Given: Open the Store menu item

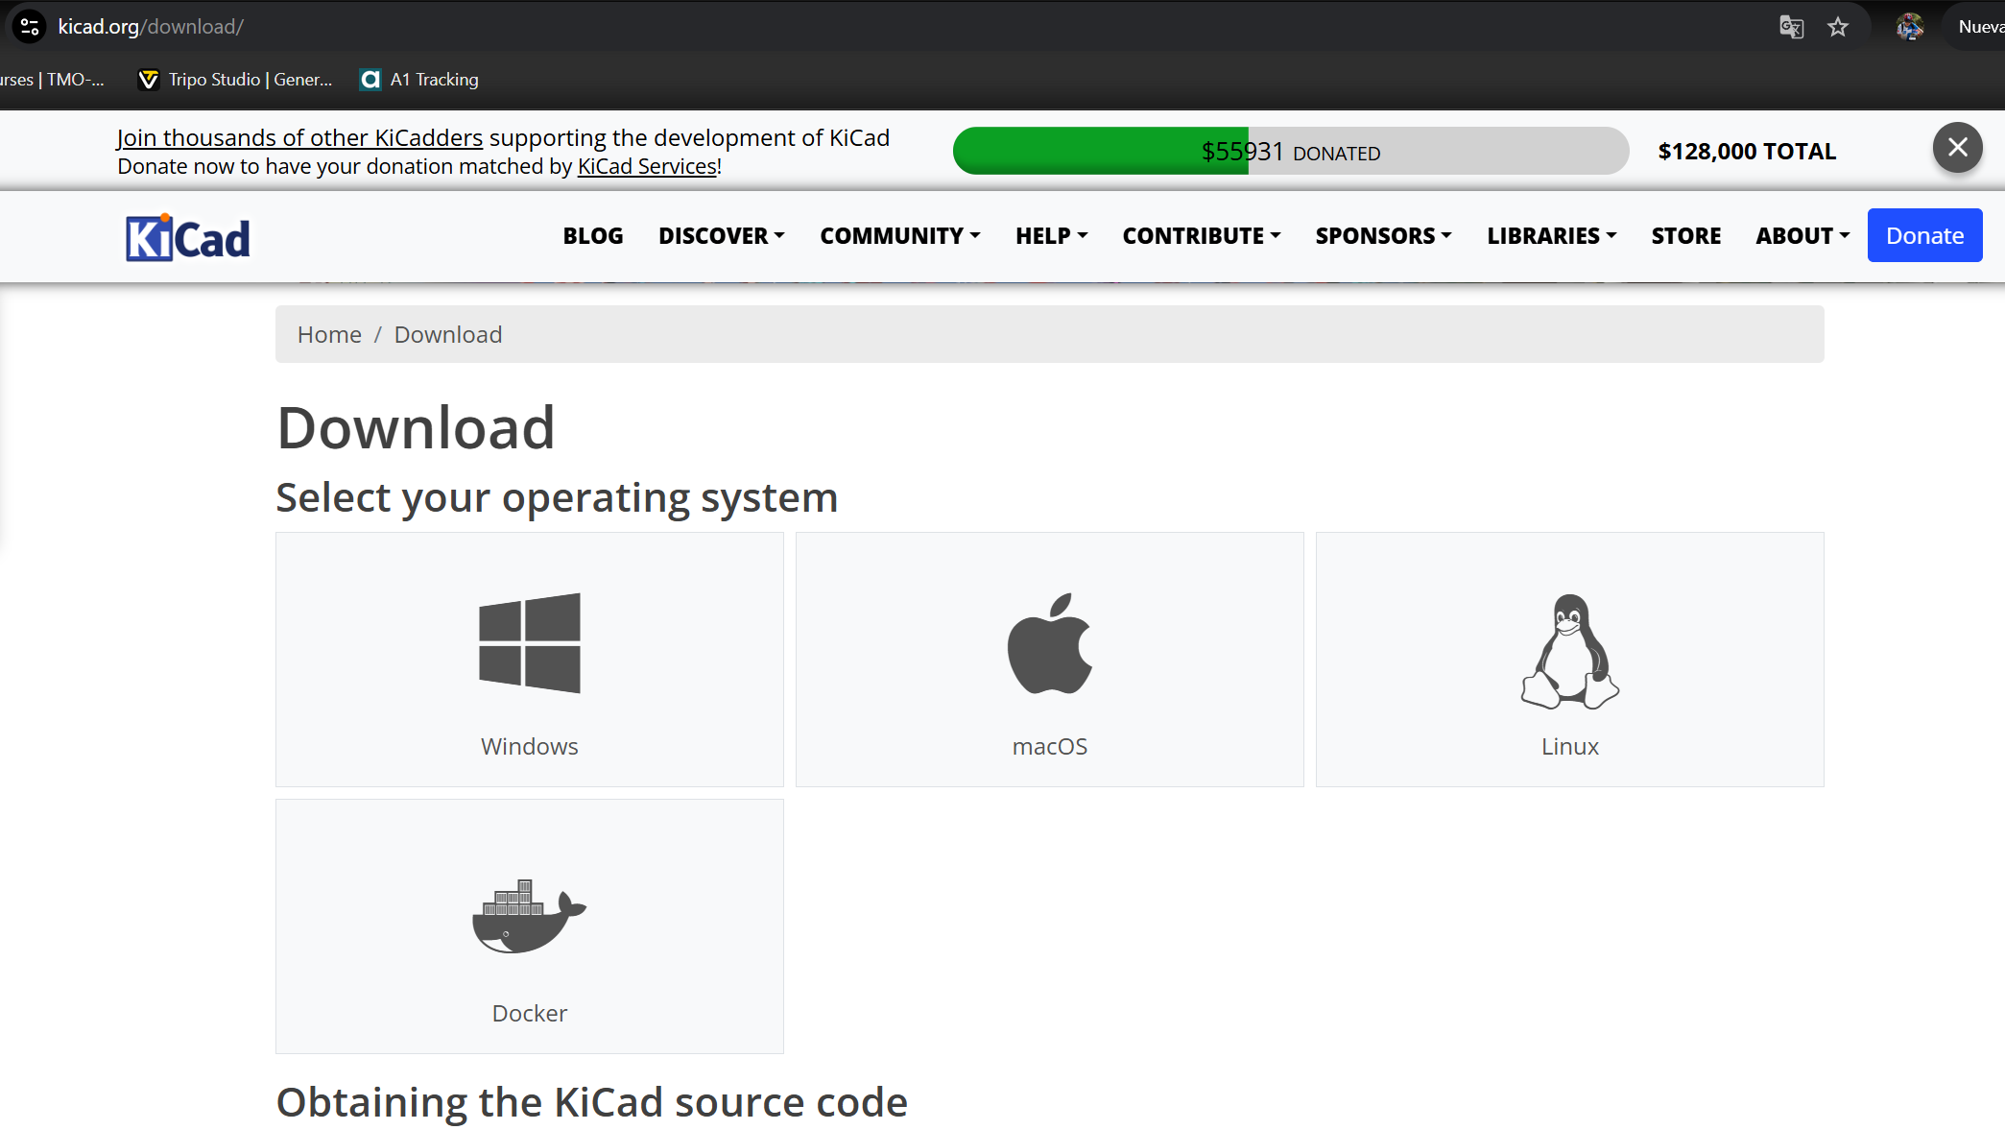Looking at the screenshot, I should (x=1685, y=235).
